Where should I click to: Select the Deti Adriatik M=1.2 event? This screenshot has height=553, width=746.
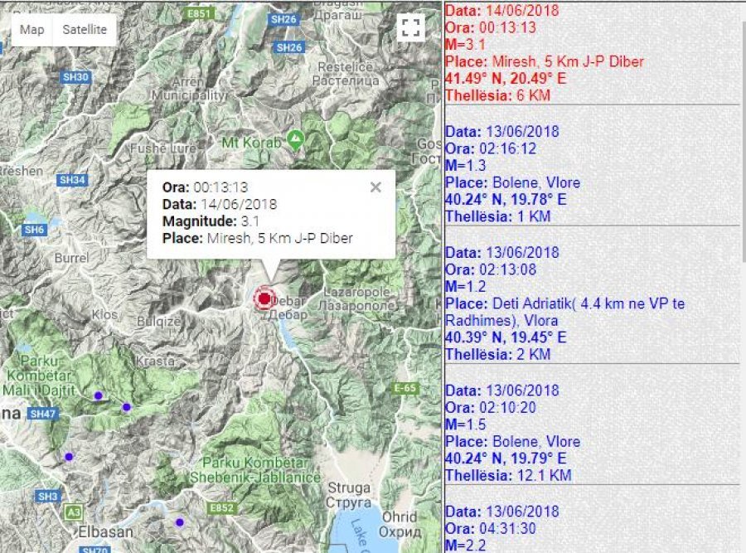tap(565, 303)
